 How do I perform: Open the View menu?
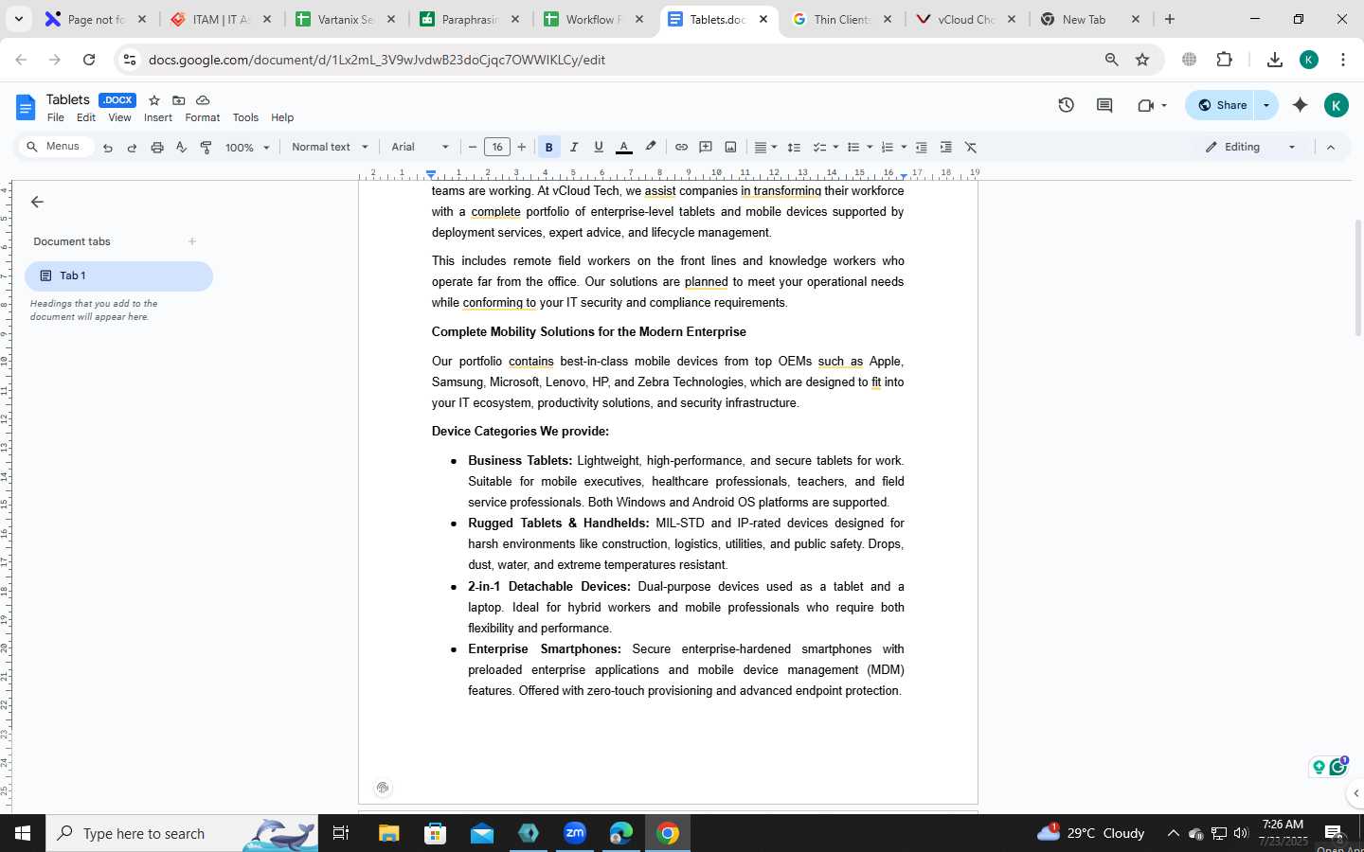tap(119, 117)
